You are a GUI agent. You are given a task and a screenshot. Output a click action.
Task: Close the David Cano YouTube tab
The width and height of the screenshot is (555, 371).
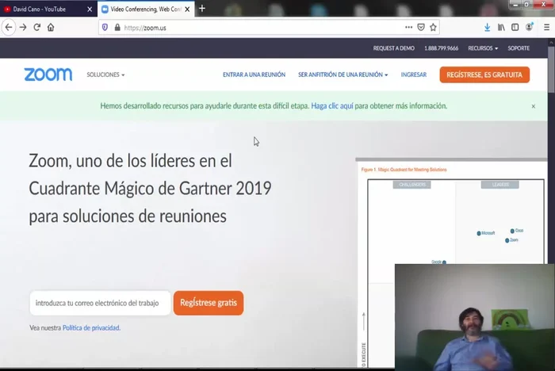[x=90, y=10]
